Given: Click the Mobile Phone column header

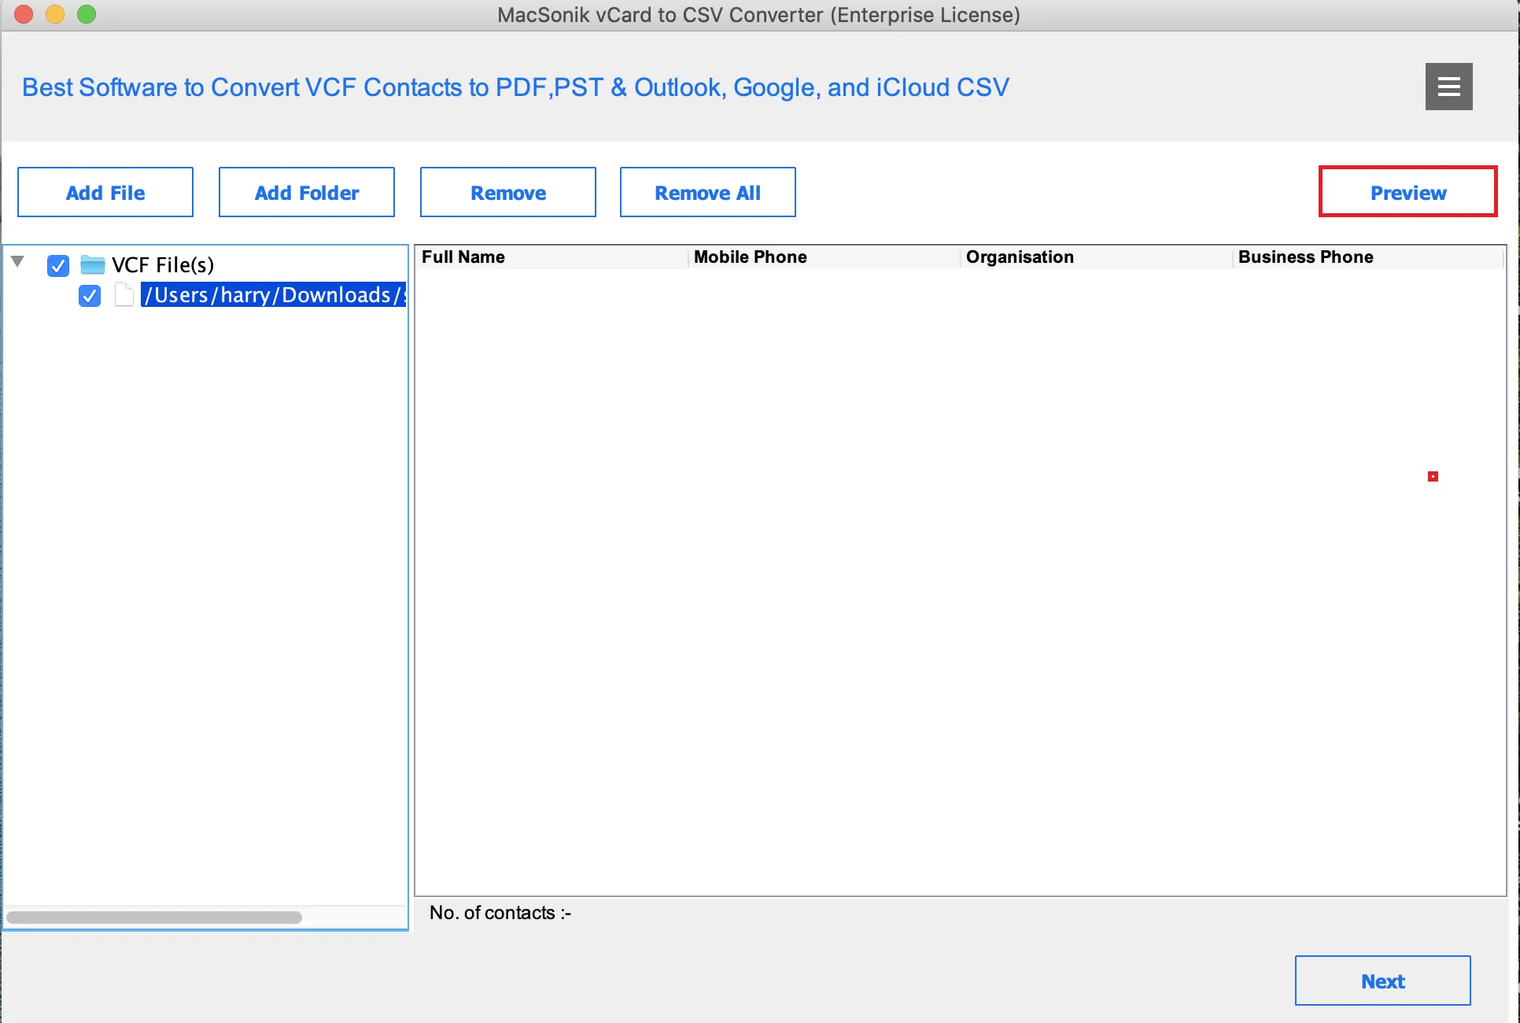Looking at the screenshot, I should (825, 257).
